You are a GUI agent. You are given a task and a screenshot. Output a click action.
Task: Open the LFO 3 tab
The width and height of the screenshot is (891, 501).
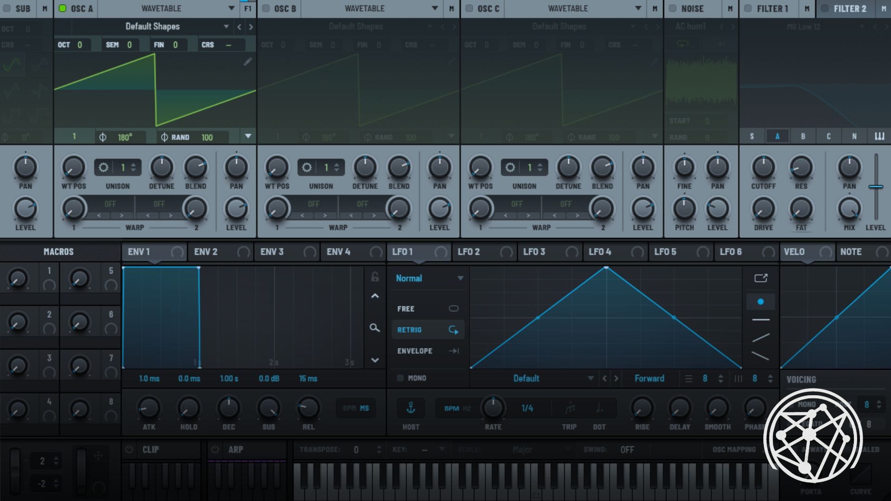pos(534,252)
